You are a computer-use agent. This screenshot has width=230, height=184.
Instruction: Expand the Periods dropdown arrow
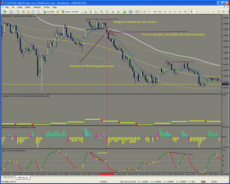coord(133,12)
